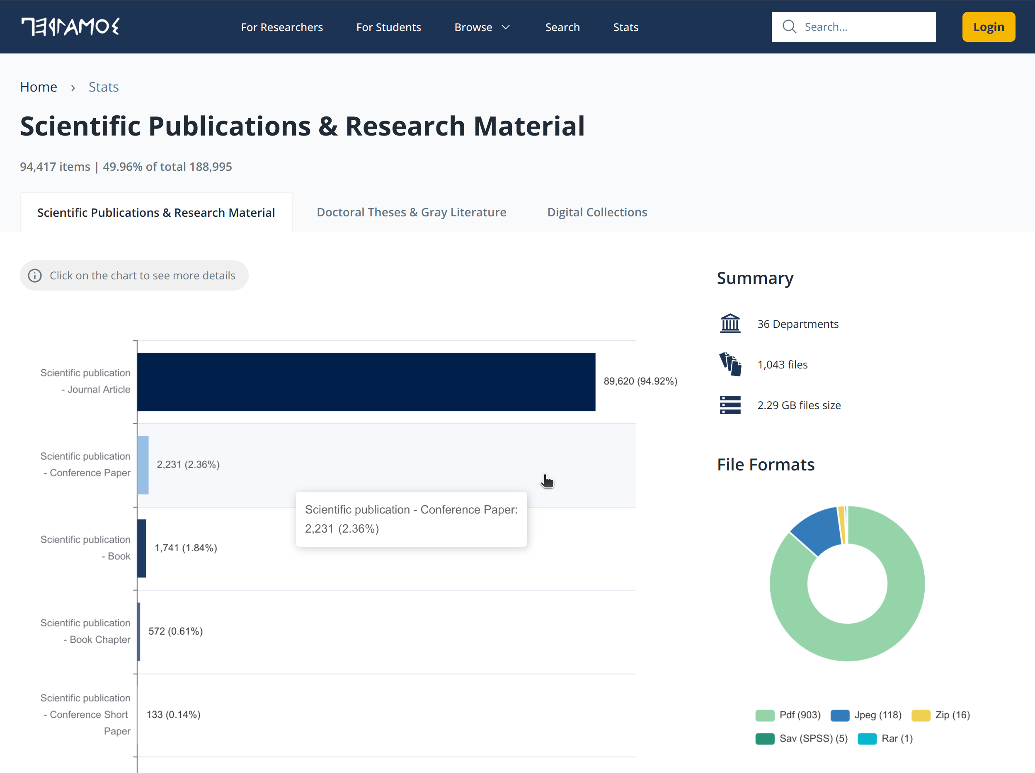
Task: Click the Book Chapter bar
Action: coord(139,632)
